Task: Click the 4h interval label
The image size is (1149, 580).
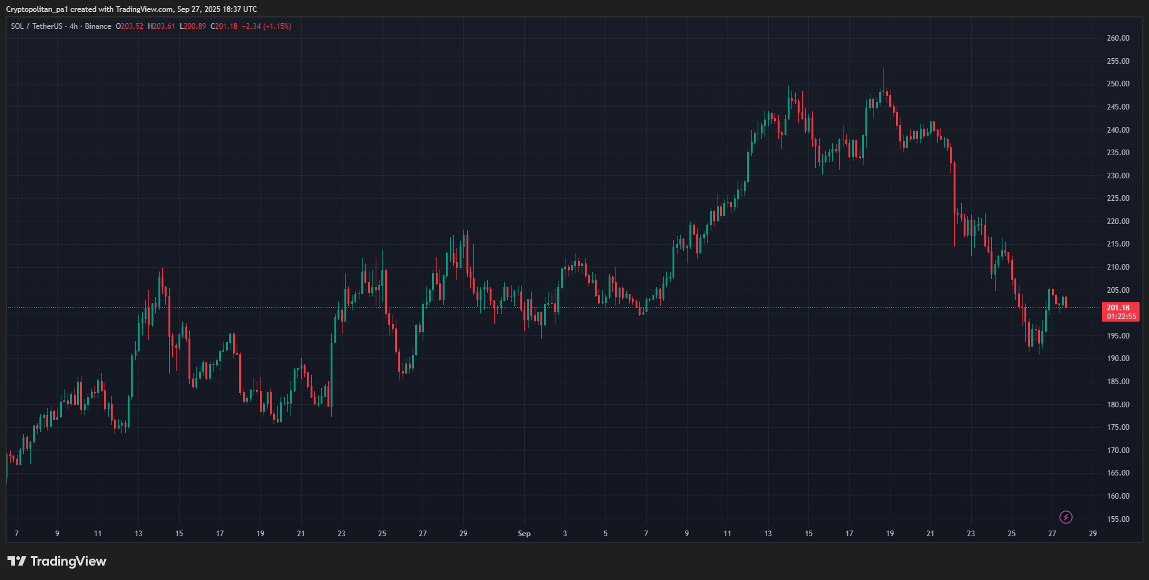Action: (x=74, y=26)
